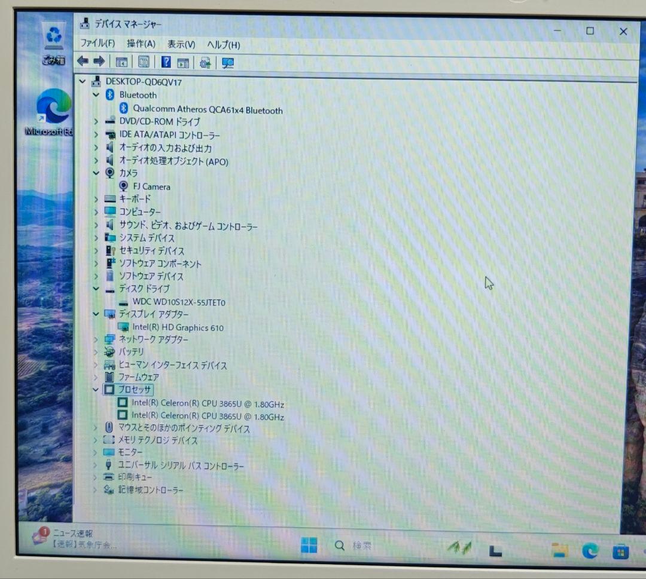646x579 pixels.
Task: Click the ネットワーク アダプター category icon
Action: pos(109,339)
